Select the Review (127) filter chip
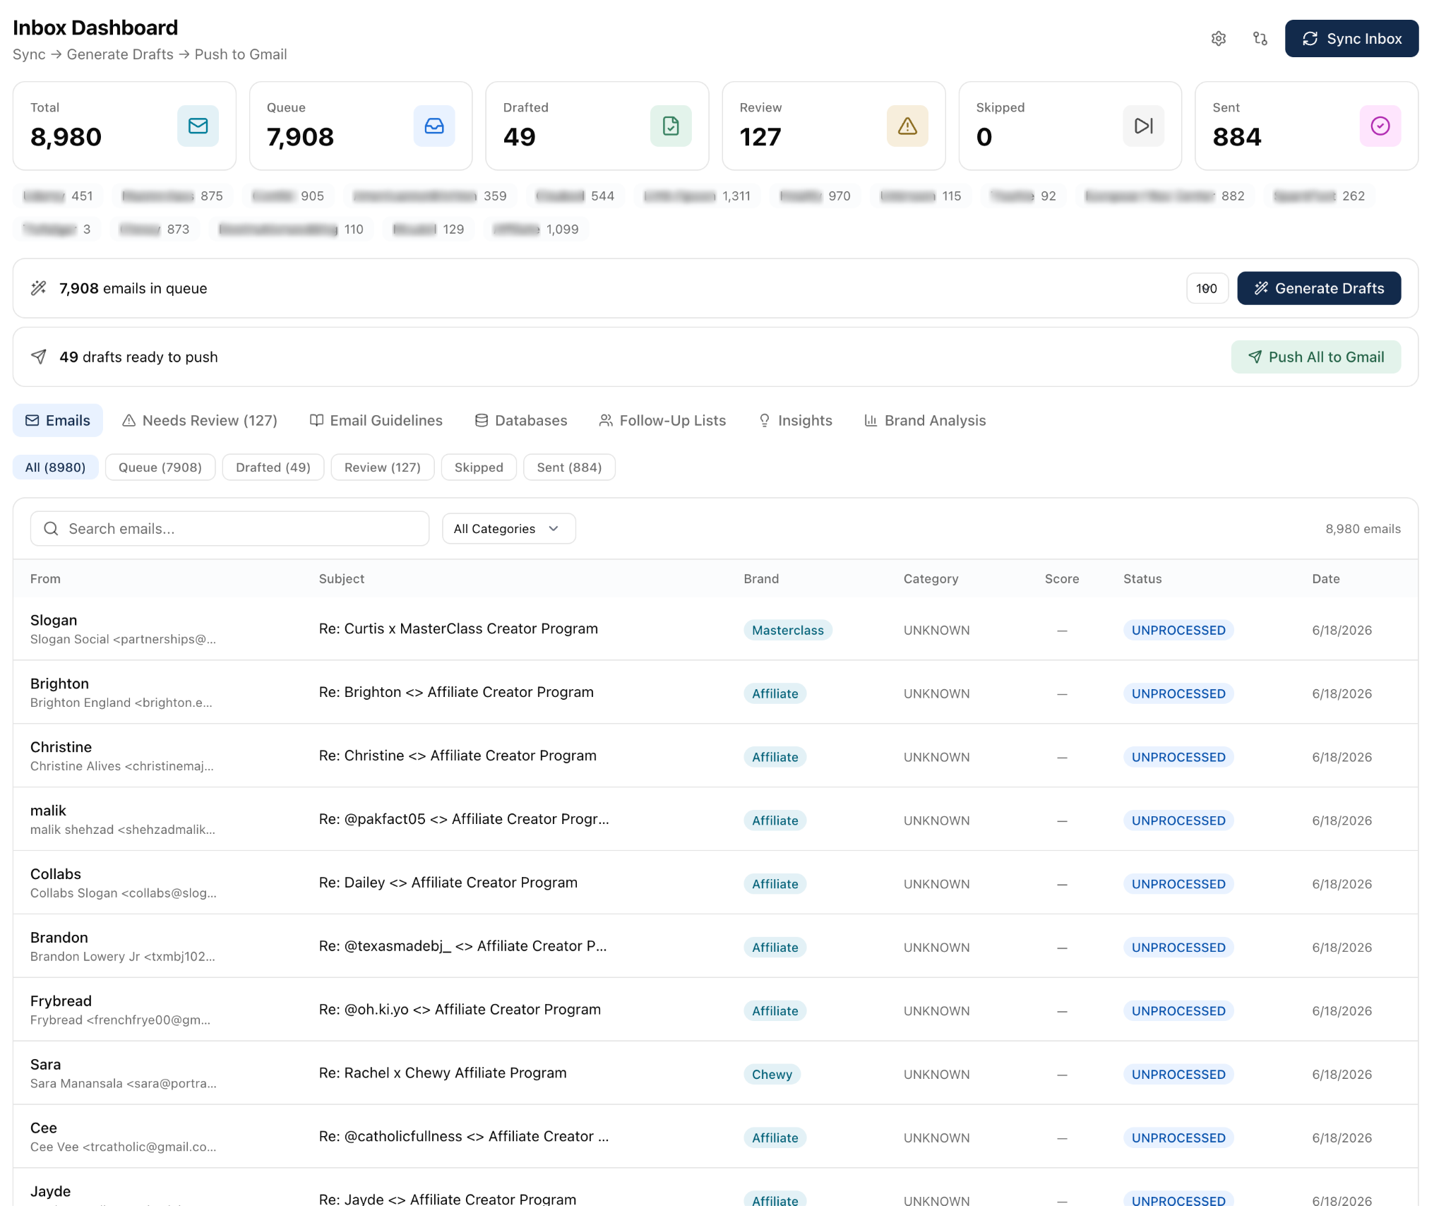Image resolution: width=1446 pixels, height=1206 pixels. 383,467
